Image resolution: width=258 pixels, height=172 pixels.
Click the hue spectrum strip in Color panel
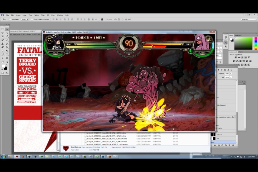click(x=256, y=44)
